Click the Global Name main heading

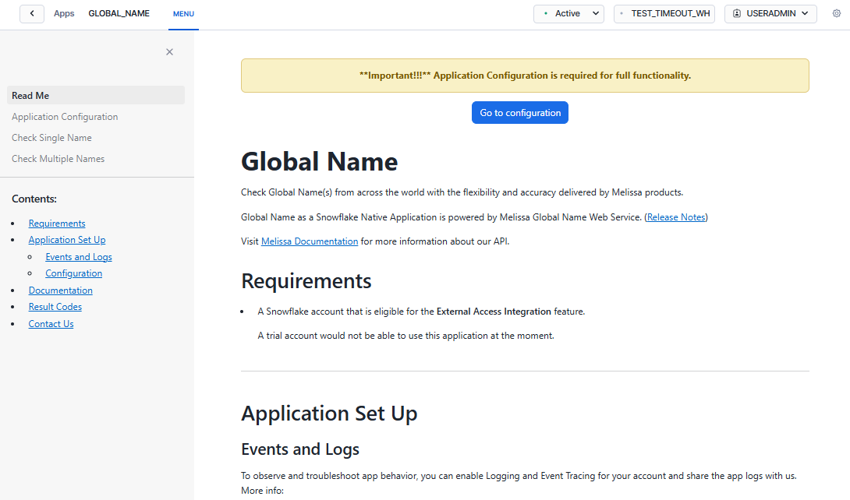319,162
